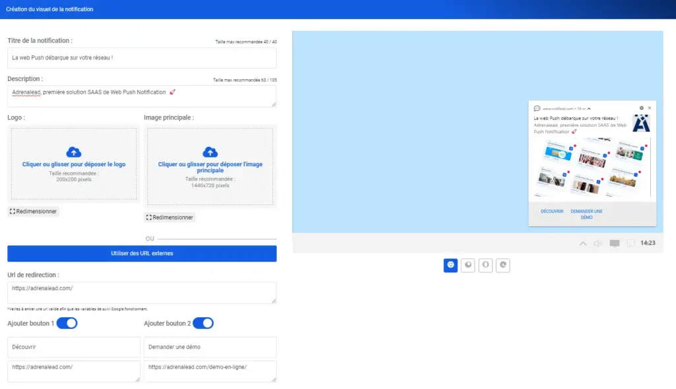Click the 'Création du visuel de la notification' header
Image resolution: width=676 pixels, height=389 pixels.
click(49, 9)
